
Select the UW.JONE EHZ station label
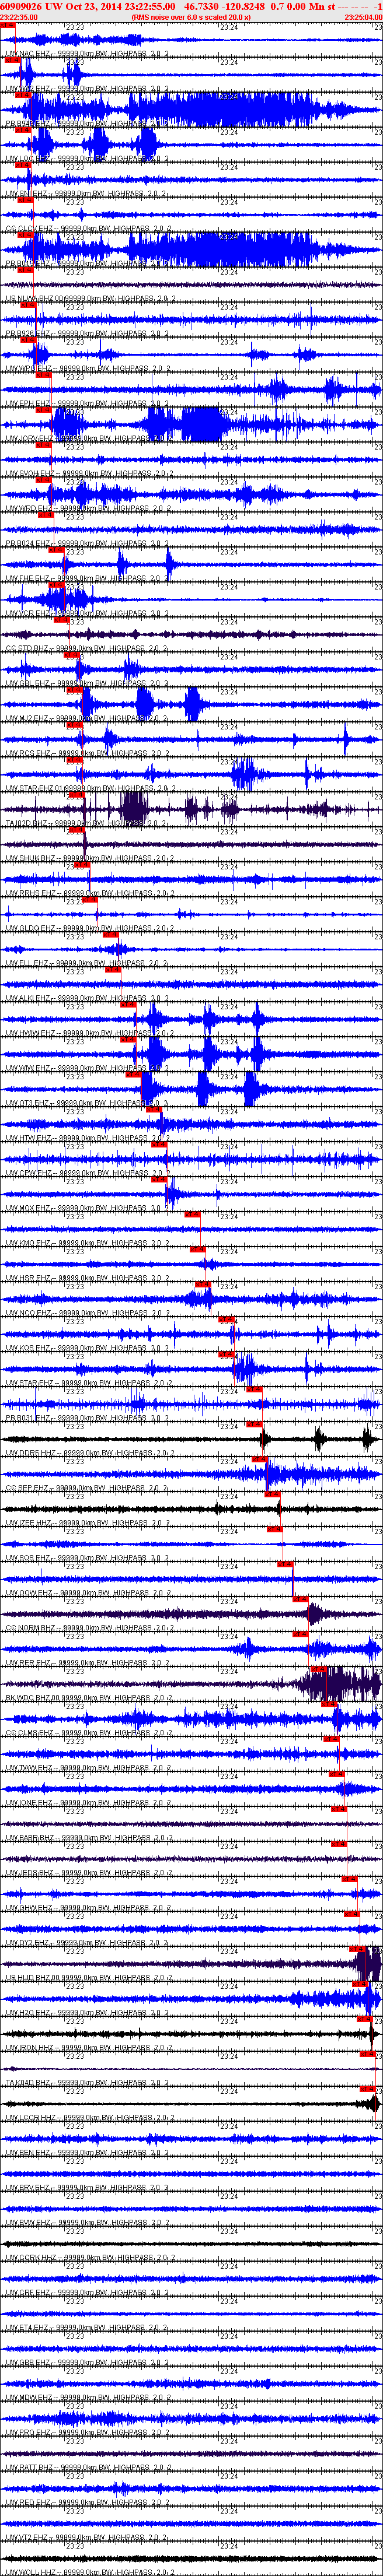tap(90, 1803)
